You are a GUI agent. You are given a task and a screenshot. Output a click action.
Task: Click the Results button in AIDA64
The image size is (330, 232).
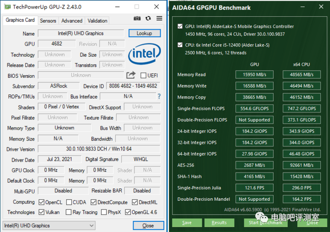219,223
